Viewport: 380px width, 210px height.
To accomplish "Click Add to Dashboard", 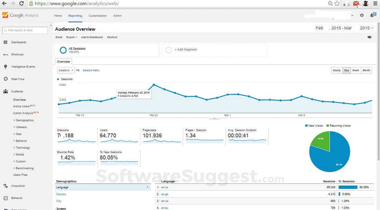I will (x=92, y=37).
